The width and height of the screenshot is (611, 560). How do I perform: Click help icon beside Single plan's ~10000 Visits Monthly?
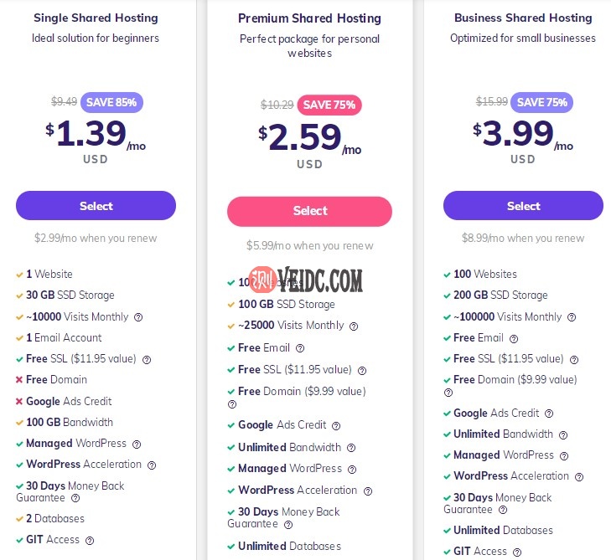point(138,317)
